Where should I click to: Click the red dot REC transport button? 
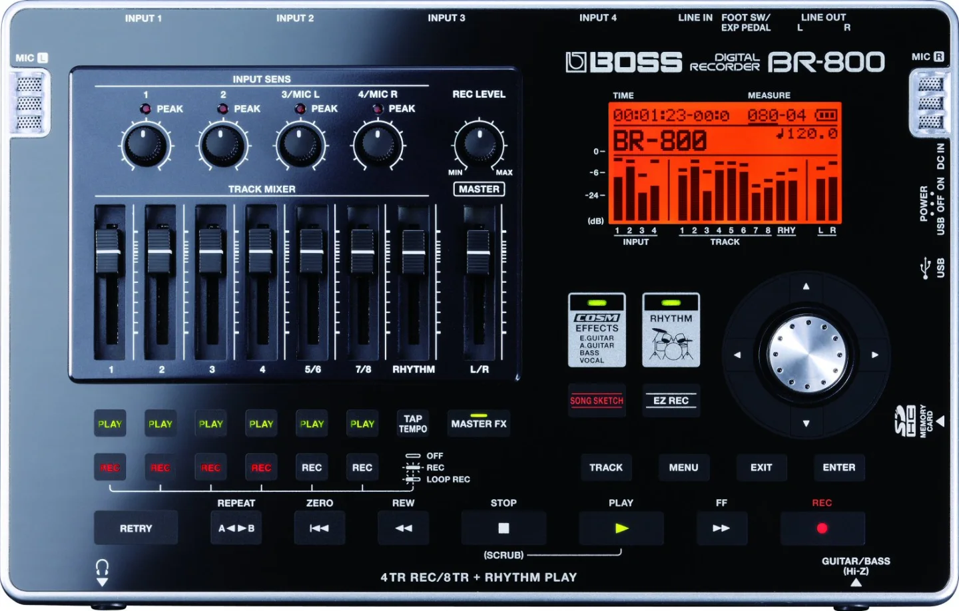[x=822, y=528]
